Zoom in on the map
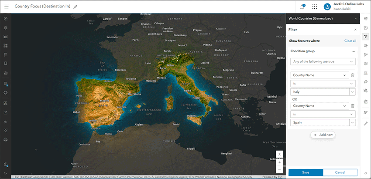 (x=279, y=162)
